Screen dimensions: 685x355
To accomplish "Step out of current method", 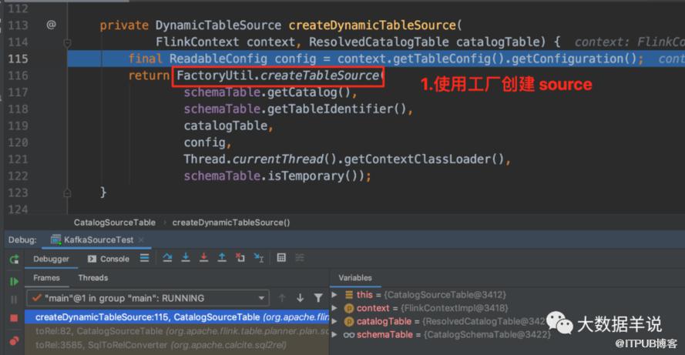I will tap(222, 258).
